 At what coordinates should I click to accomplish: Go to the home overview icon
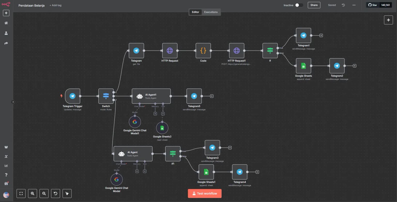pyautogui.click(x=6, y=23)
